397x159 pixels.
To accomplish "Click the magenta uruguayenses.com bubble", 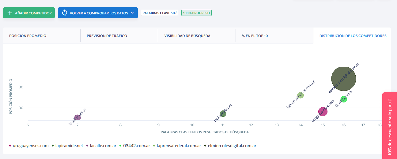I will [323, 112].
